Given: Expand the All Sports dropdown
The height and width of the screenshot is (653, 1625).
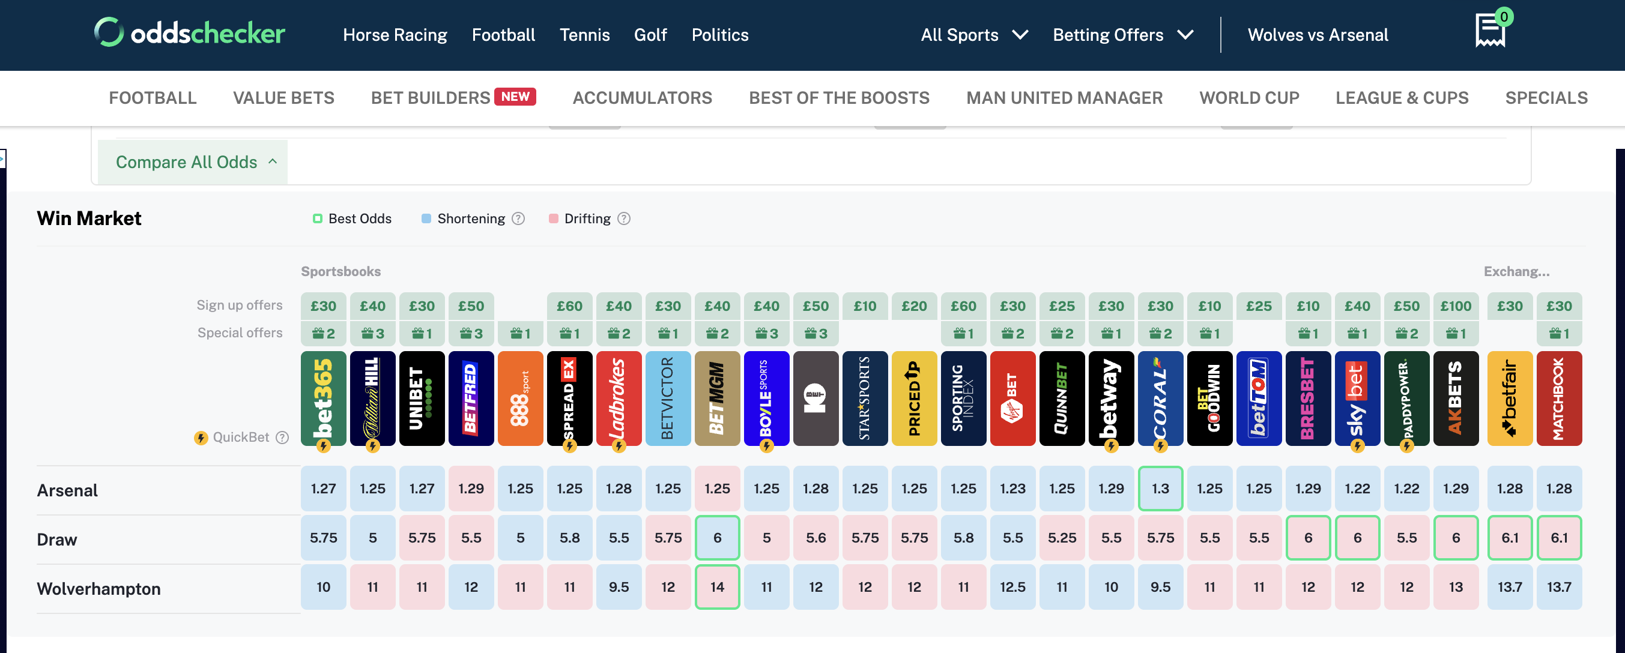Looking at the screenshot, I should pyautogui.click(x=973, y=35).
